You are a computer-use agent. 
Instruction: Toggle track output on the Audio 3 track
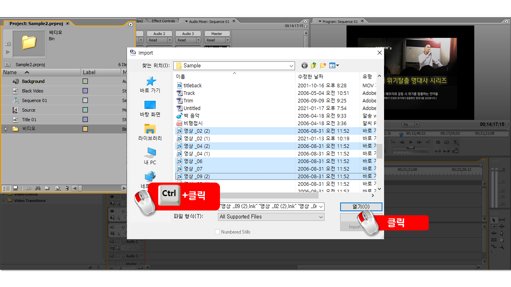click(112, 256)
